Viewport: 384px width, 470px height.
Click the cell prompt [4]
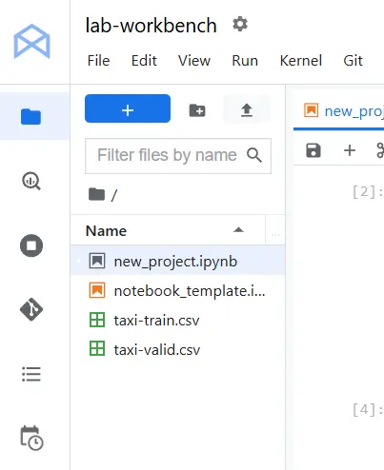tap(368, 410)
